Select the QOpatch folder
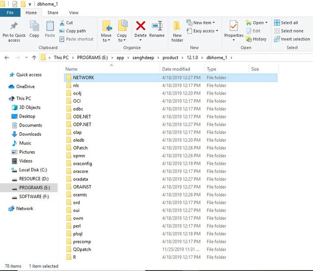Viewport: 313px width, 271px height. coord(171,249)
